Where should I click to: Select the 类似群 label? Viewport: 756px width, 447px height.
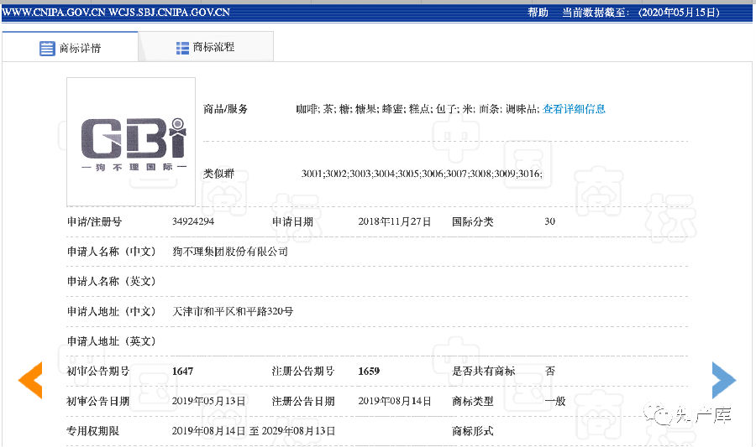pos(218,174)
